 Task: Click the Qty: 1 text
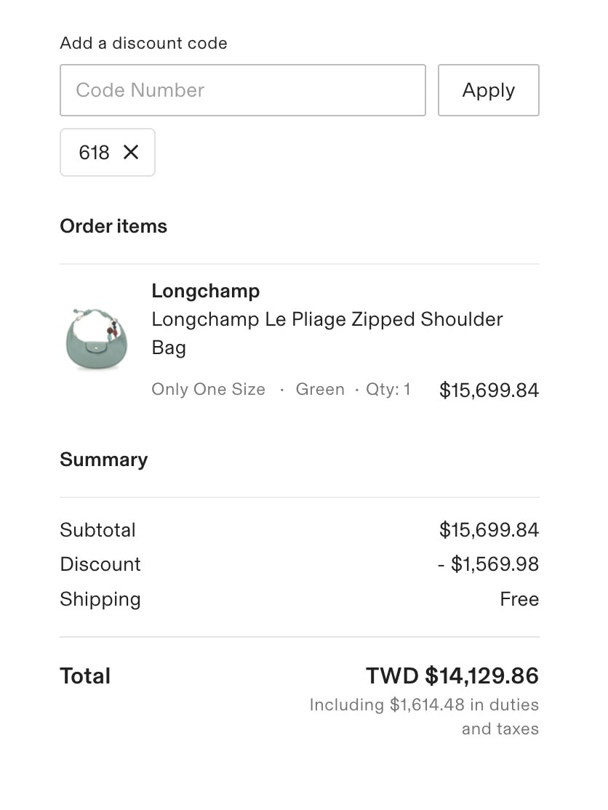point(388,390)
